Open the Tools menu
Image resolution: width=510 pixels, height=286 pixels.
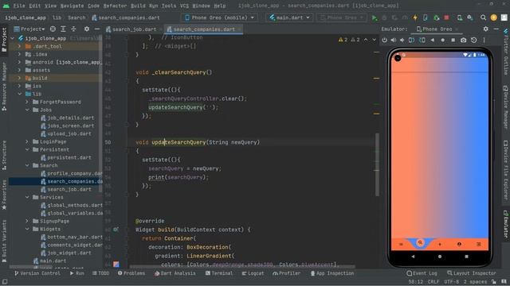169,6
